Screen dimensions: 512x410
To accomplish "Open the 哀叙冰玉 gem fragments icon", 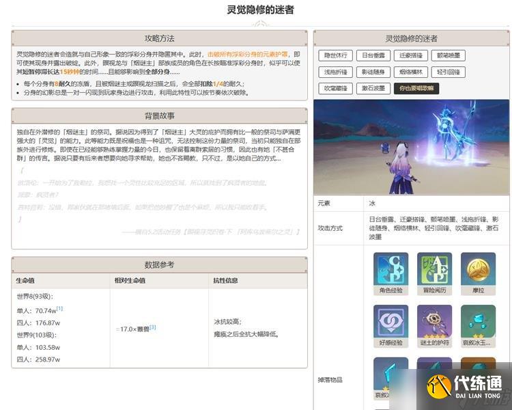I will [478, 326].
